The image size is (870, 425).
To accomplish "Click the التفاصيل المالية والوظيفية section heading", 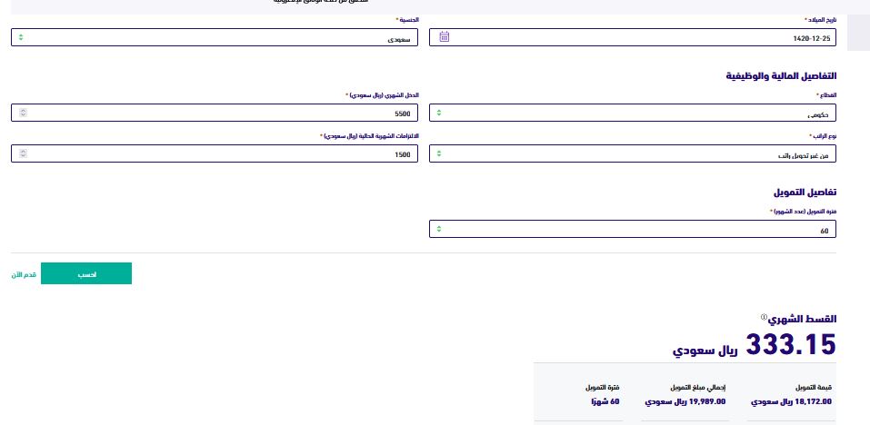I will [781, 76].
